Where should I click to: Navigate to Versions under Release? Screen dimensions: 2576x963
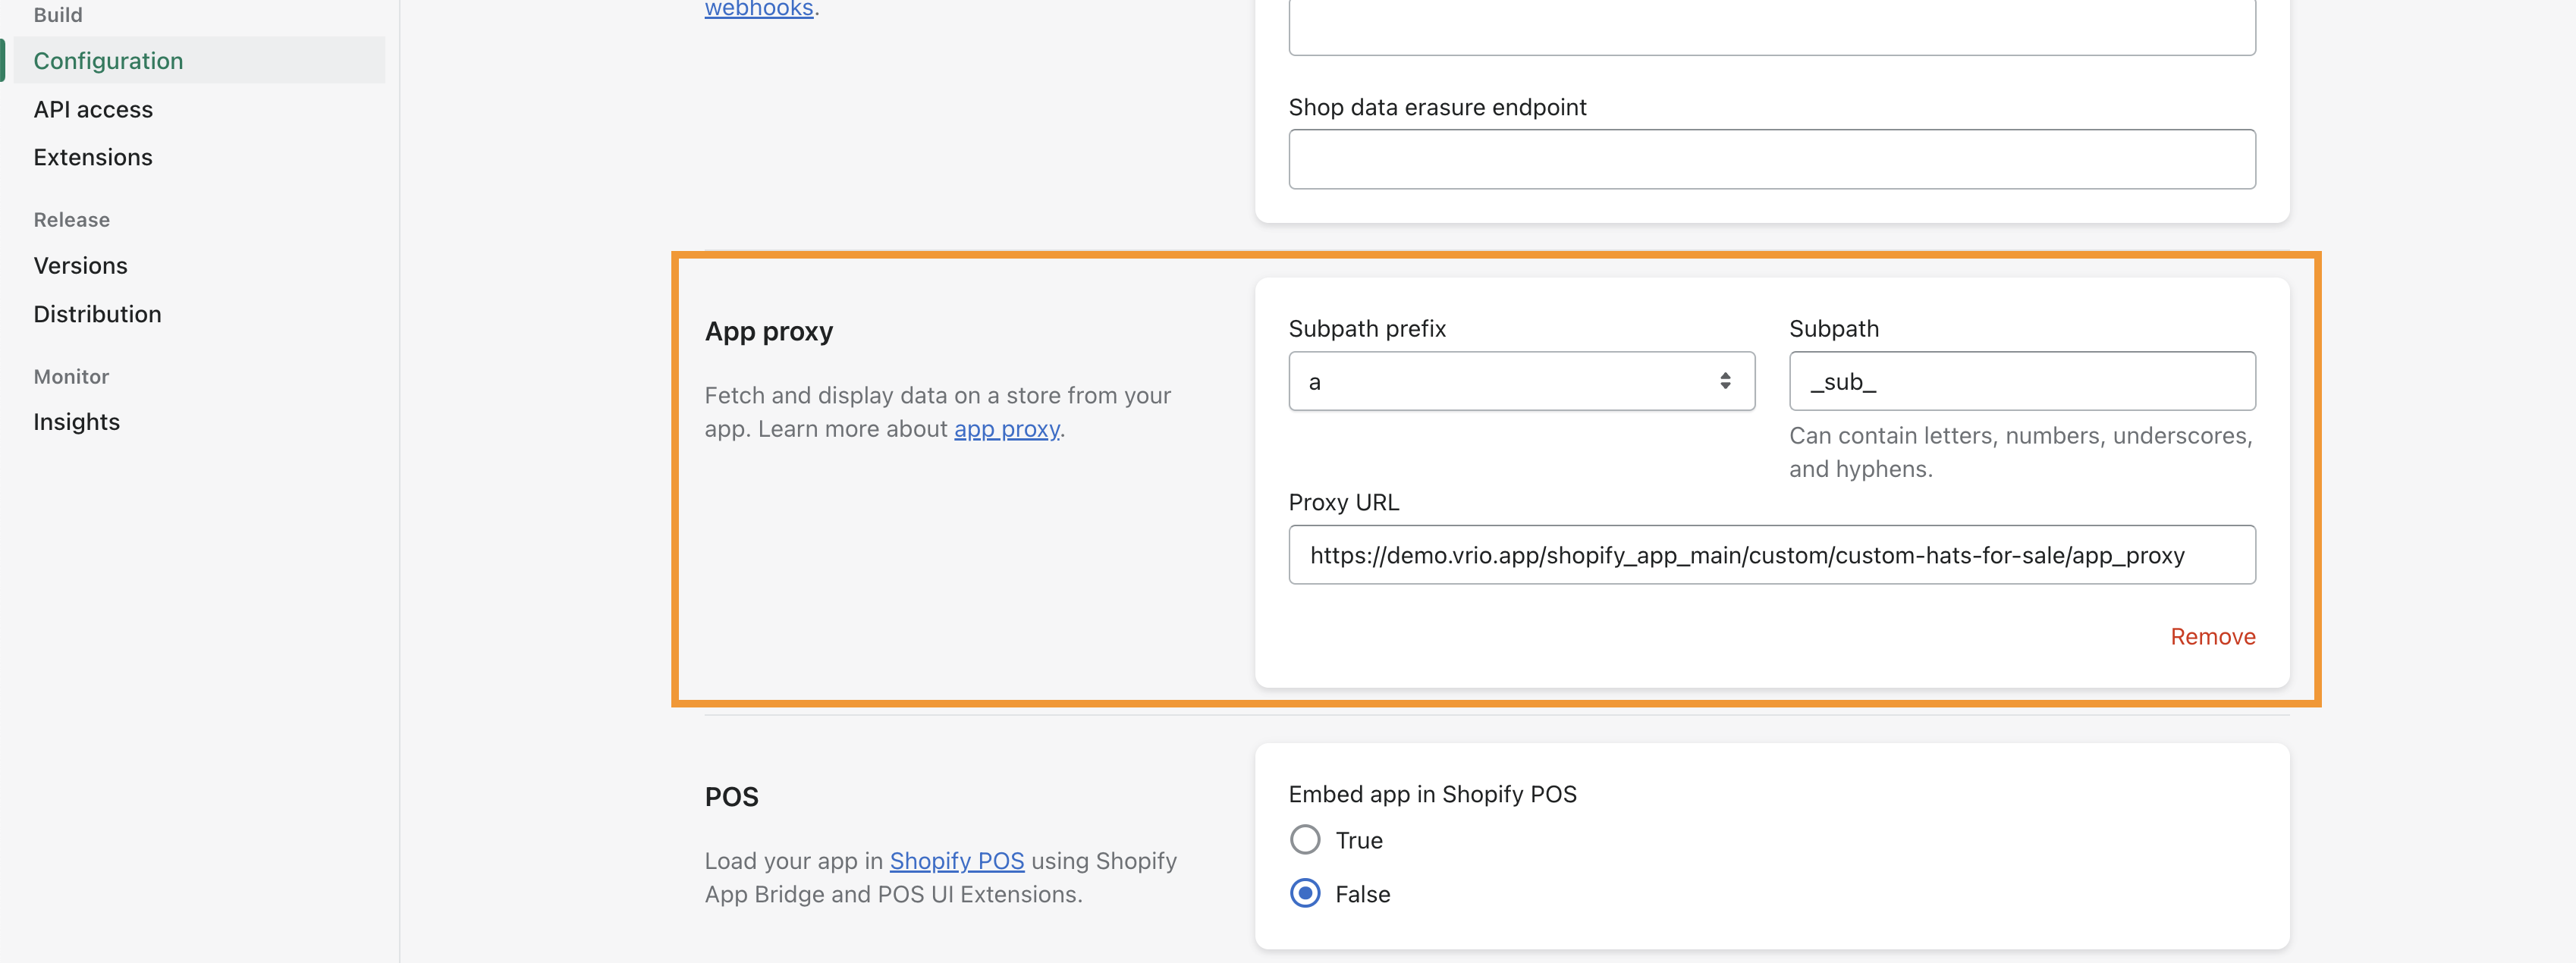click(81, 265)
